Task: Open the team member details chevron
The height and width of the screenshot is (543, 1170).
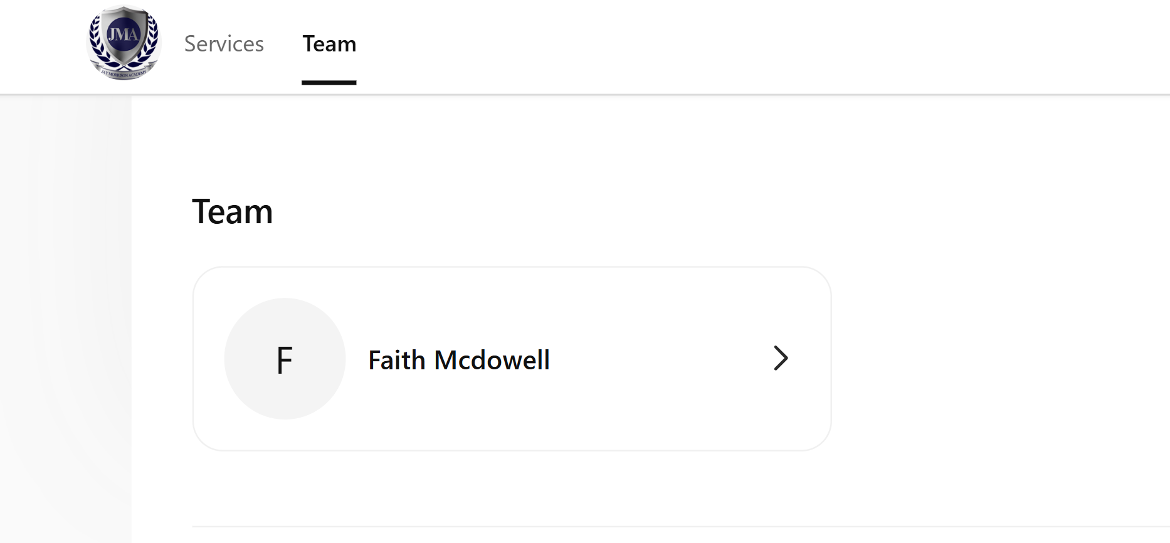Action: [781, 358]
